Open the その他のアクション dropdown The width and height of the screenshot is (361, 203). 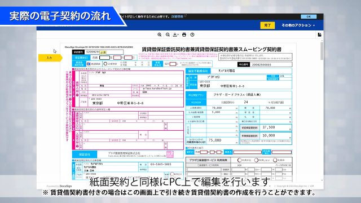tap(298, 25)
